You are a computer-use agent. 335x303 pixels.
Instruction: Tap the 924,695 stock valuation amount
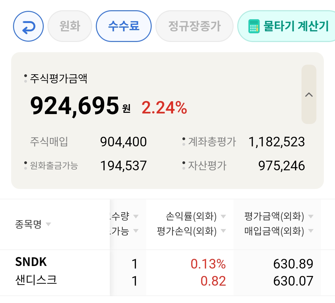coord(74,106)
